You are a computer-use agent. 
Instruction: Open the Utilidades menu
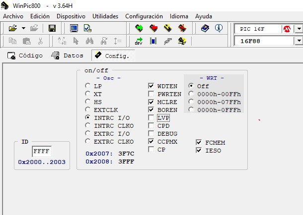point(105,16)
